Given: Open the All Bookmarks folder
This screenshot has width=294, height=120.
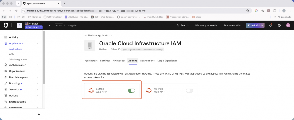Looking at the screenshot, I should coord(283,17).
